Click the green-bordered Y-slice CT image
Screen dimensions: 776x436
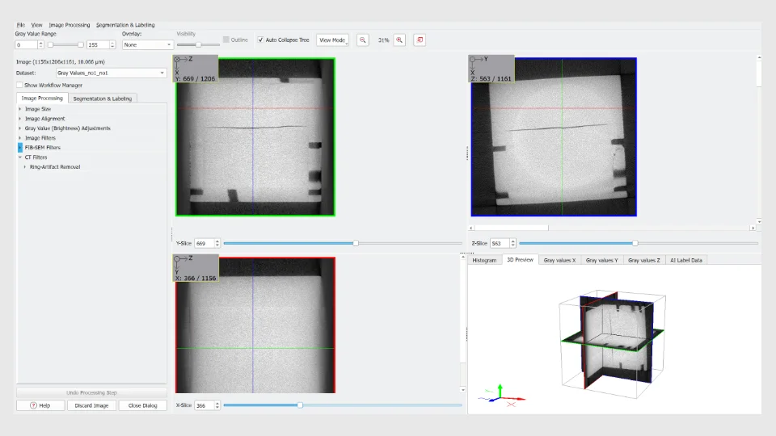coord(255,137)
